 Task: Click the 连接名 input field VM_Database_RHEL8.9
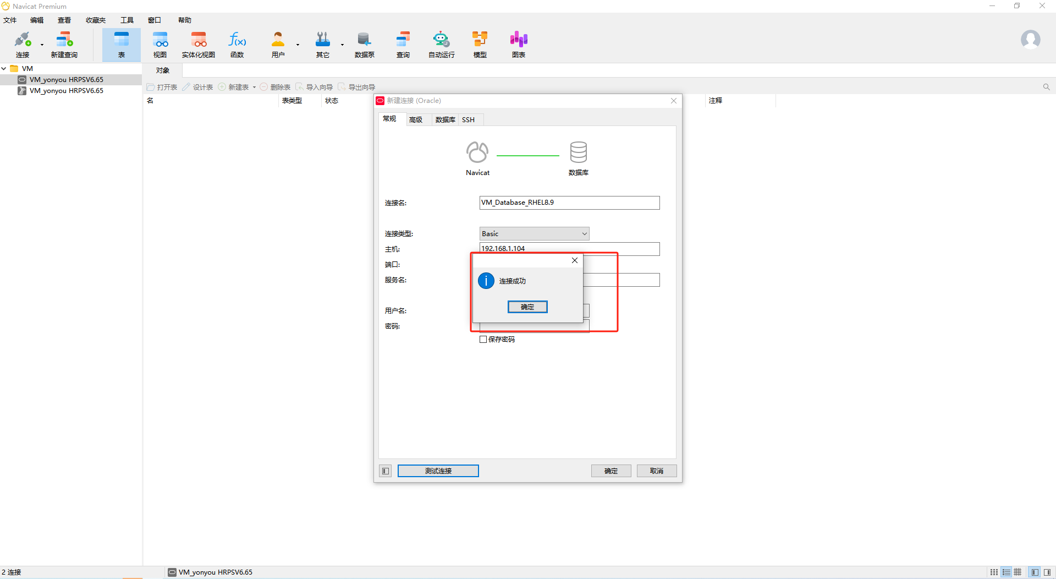(x=570, y=203)
